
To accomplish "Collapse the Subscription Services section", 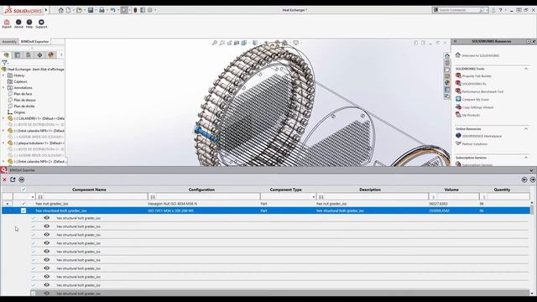I will [526, 158].
